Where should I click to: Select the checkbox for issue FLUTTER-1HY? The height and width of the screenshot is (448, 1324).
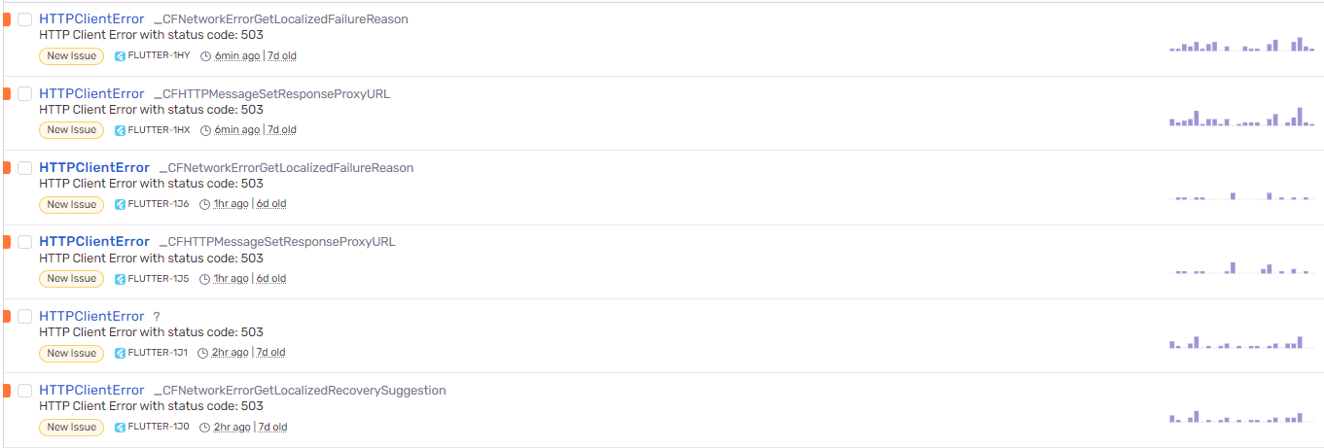(24, 19)
